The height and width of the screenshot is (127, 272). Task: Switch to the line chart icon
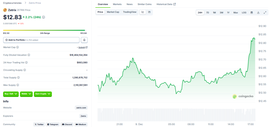(x=143, y=12)
